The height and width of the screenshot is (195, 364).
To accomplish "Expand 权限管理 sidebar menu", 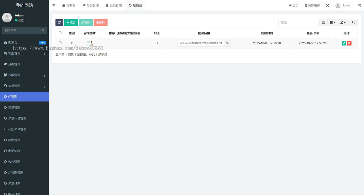I will (24, 75).
